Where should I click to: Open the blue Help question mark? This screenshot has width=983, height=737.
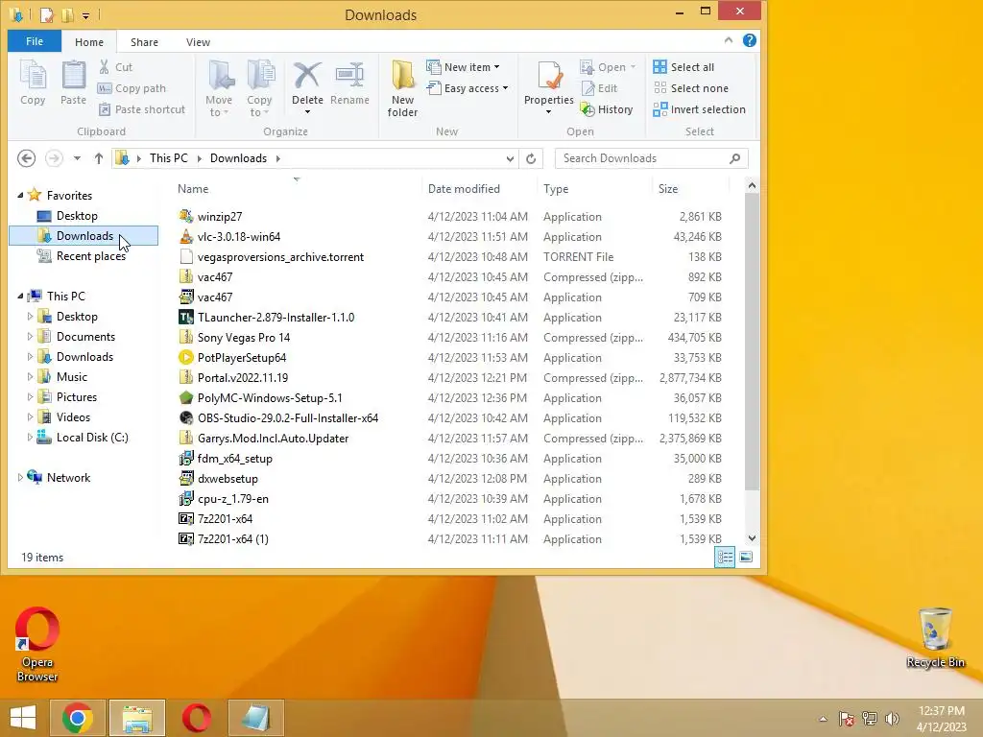pyautogui.click(x=749, y=40)
